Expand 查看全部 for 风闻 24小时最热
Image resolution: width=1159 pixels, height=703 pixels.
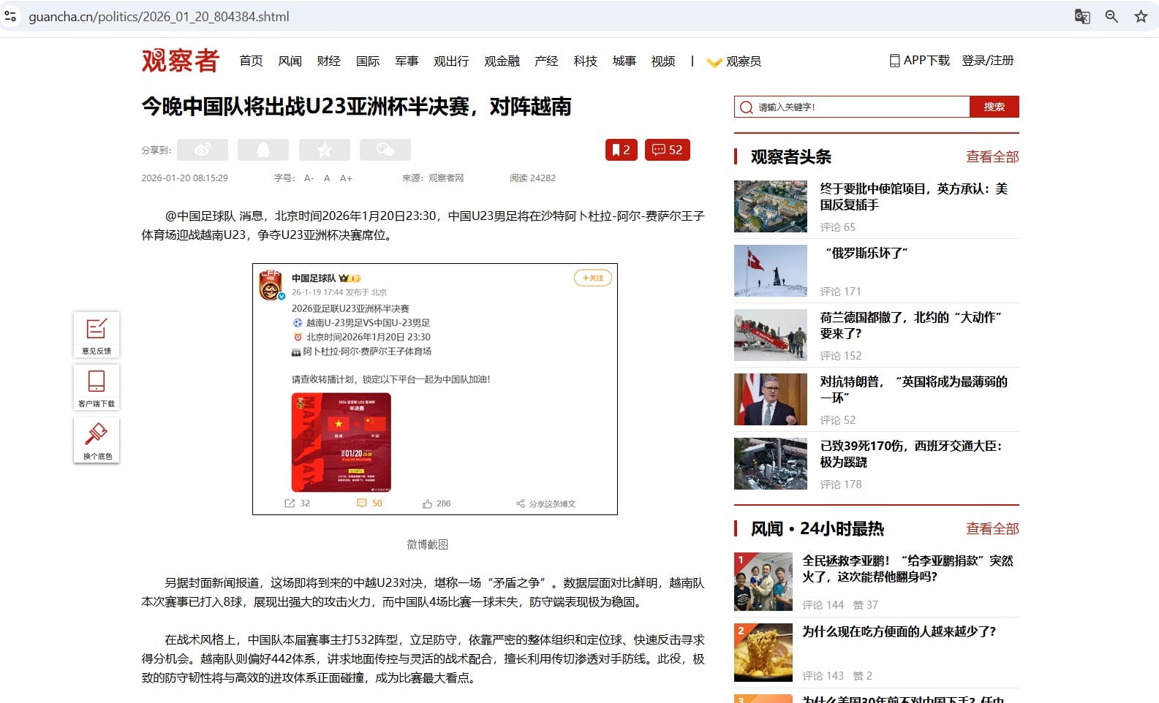pyautogui.click(x=992, y=529)
